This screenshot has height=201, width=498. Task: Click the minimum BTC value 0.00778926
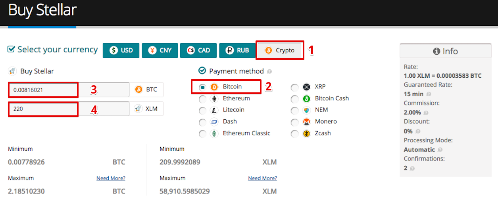(26, 162)
